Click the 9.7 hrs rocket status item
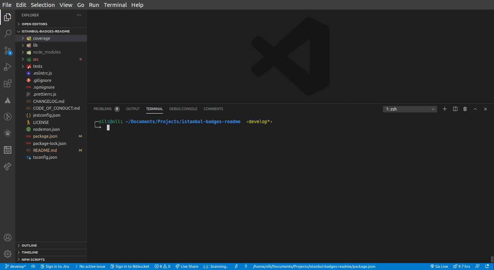494x270 pixels. tap(462, 267)
